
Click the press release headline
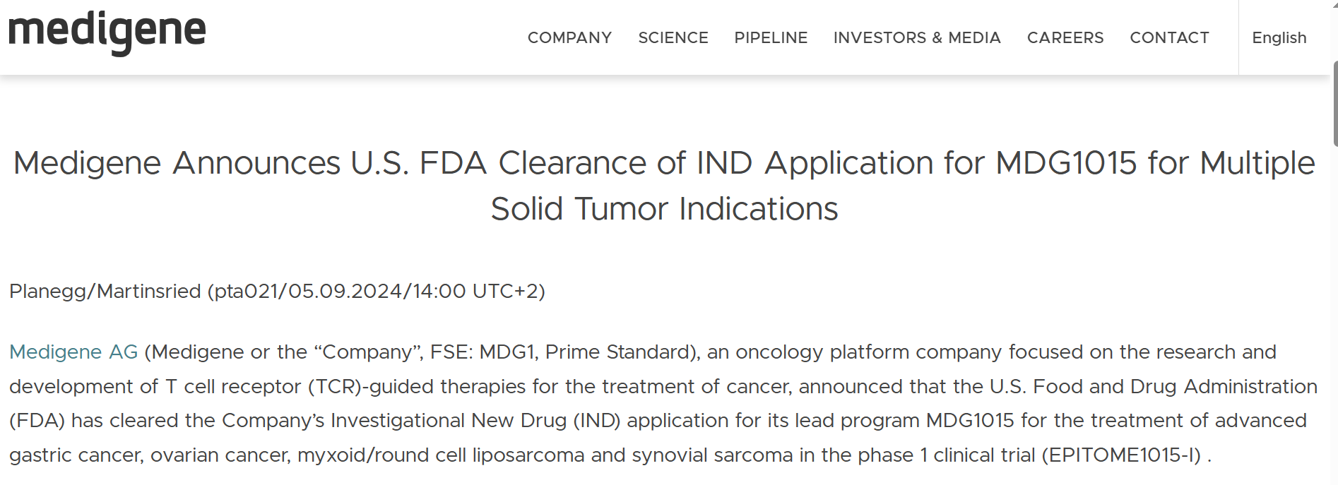[664, 186]
